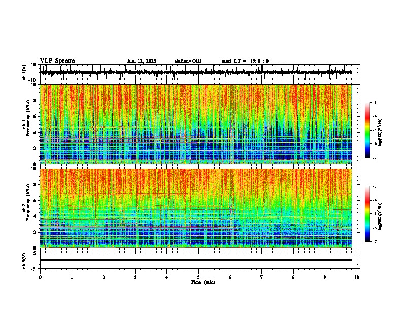
Task: Click the ch.2 colorbar log PSD label
Action: [380, 216]
